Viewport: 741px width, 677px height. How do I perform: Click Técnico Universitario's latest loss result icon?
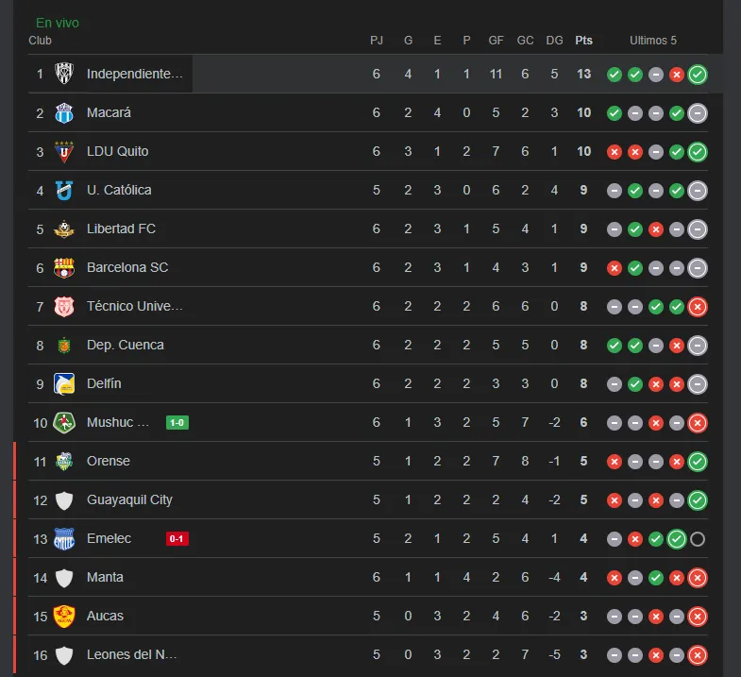coord(698,307)
